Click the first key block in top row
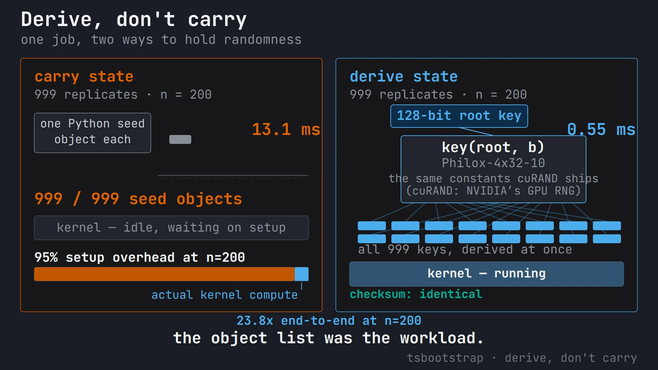658x370 pixels. [372, 226]
